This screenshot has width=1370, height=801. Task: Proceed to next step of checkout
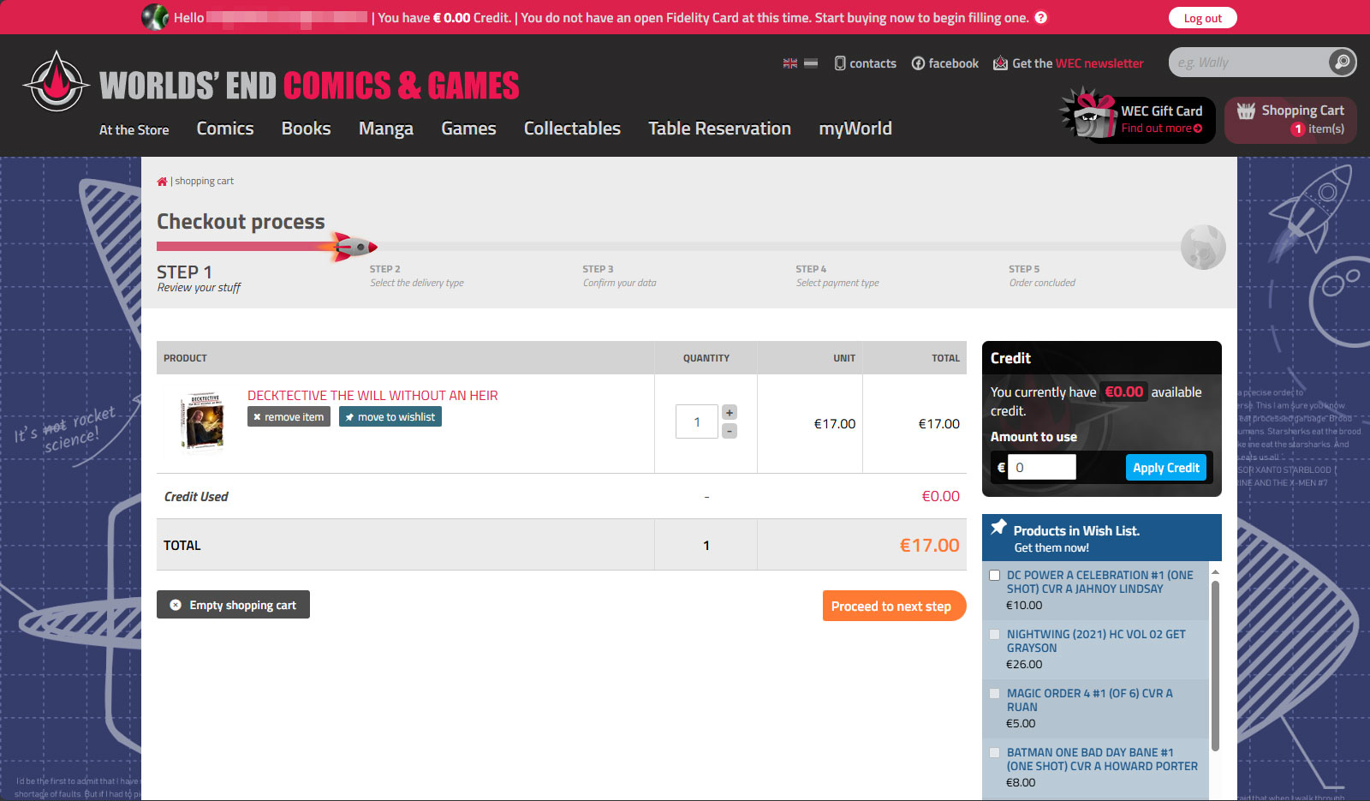tap(893, 607)
